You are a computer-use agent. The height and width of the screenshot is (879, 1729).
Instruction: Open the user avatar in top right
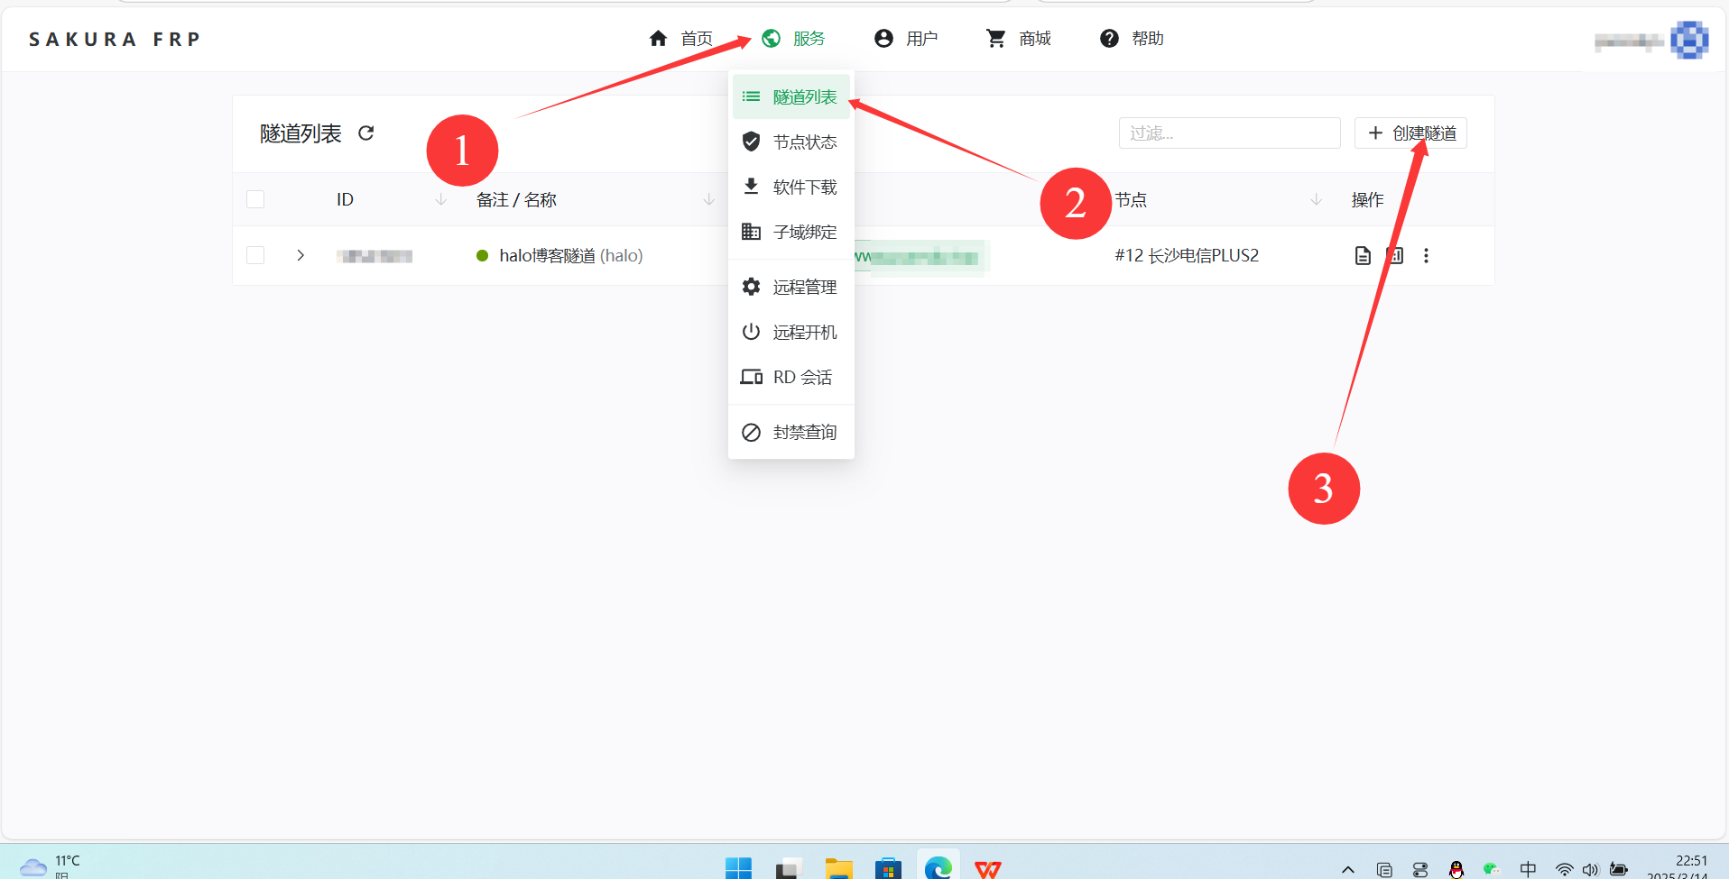tap(1689, 41)
